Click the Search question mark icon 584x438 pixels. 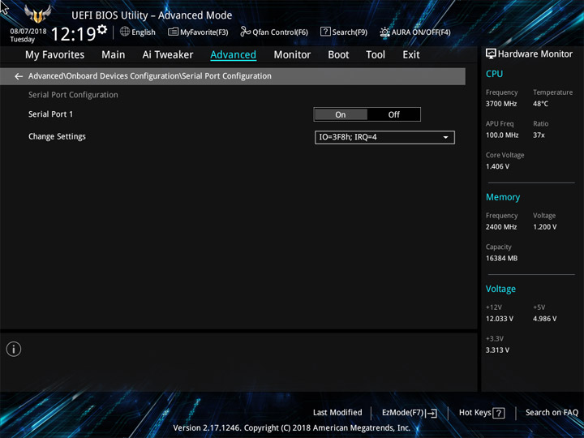[x=325, y=32]
